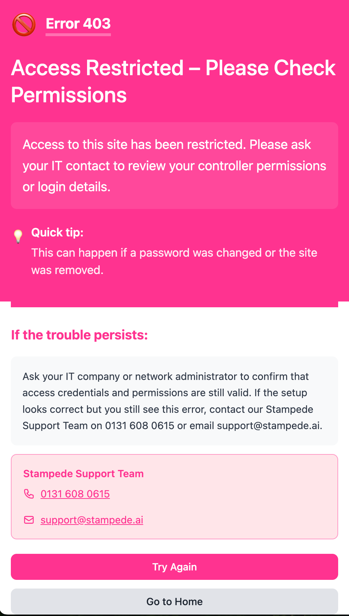
Task: Click the If the trouble persists heading
Action: [79, 335]
